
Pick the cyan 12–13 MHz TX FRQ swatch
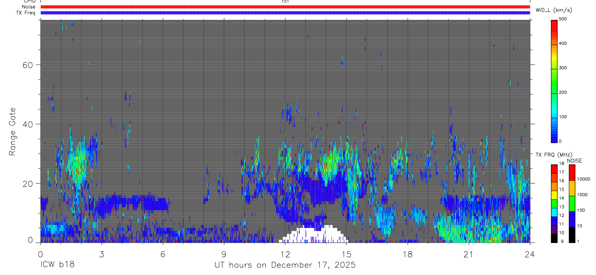[x=554, y=211]
